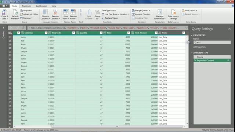Switch to the Home tab
Viewport: 235px width, 132px height.
tap(15, 6)
